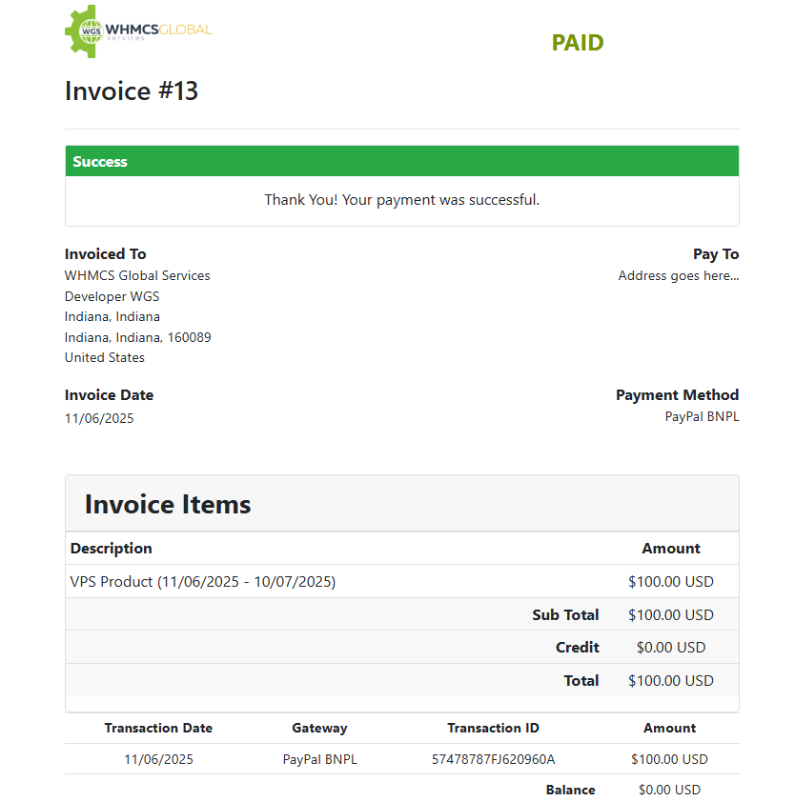This screenshot has width=795, height=802.
Task: Click the Balance $0.00 USD amount
Action: (669, 790)
